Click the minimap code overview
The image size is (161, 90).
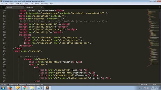(153, 38)
